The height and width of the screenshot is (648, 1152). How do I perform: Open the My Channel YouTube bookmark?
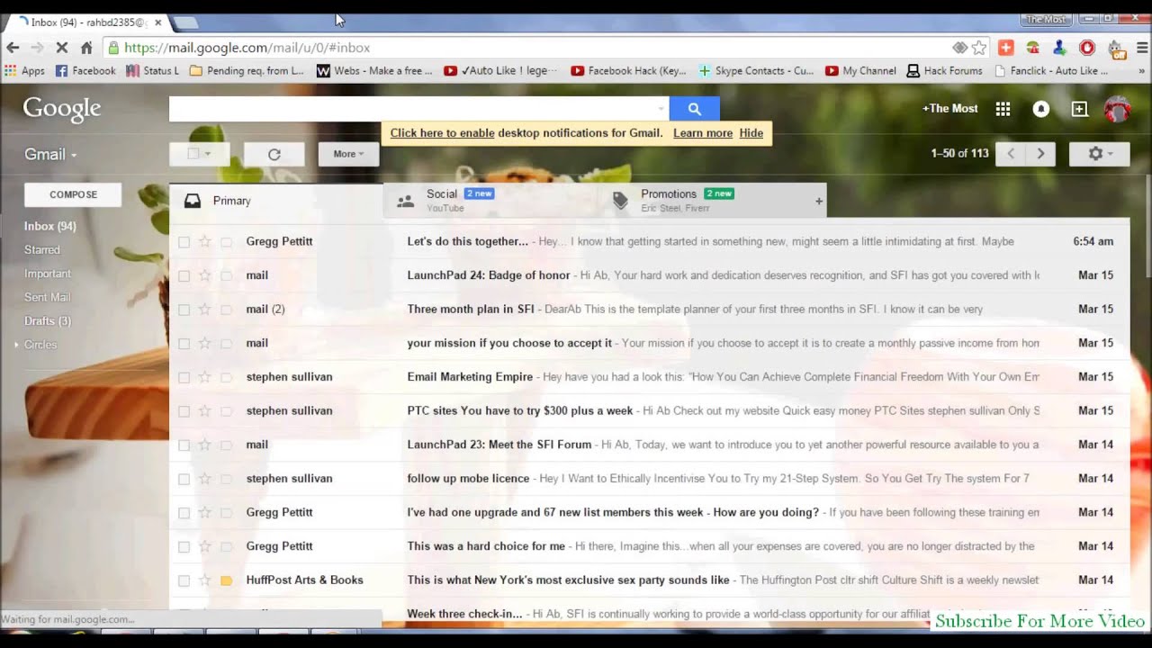[x=861, y=70]
